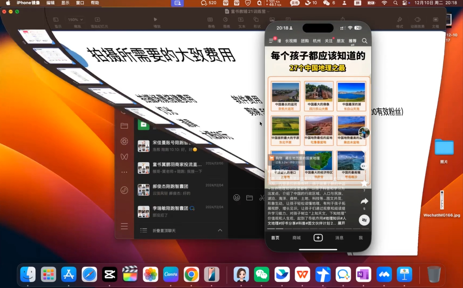This screenshot has width=463, height=288.
Task: Open chat 宋佳蔓账号陪跑 in WeChat
Action: [181, 146]
